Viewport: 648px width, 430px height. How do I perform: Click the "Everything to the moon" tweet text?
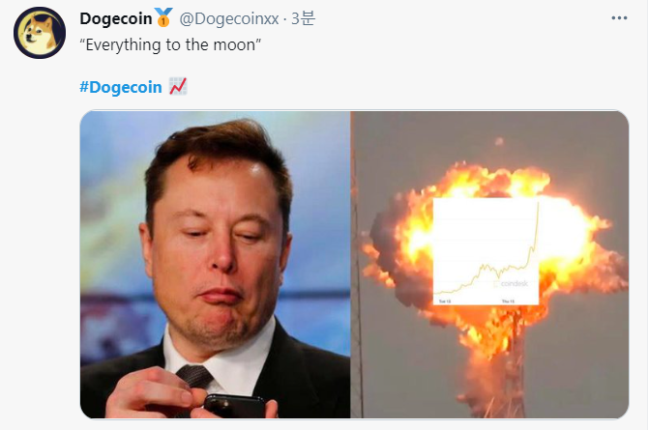pyautogui.click(x=170, y=45)
